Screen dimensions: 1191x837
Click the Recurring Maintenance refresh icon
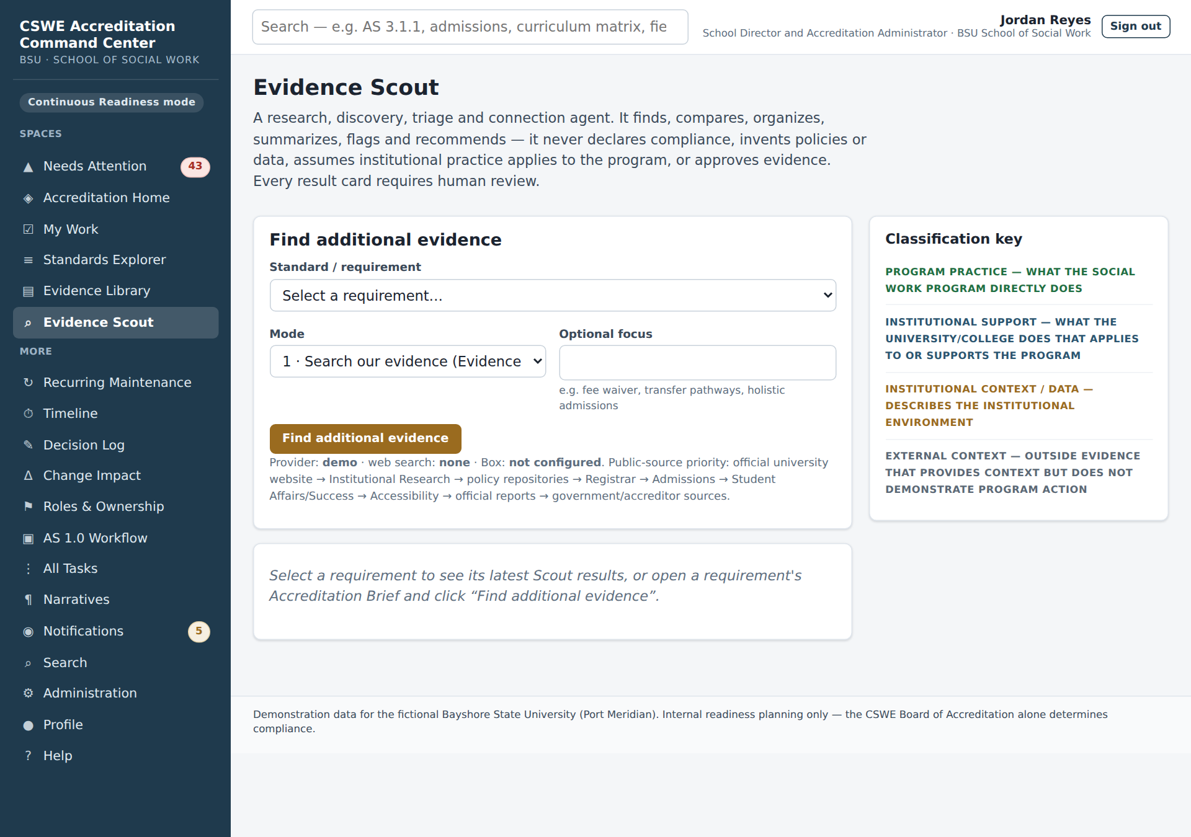(28, 383)
